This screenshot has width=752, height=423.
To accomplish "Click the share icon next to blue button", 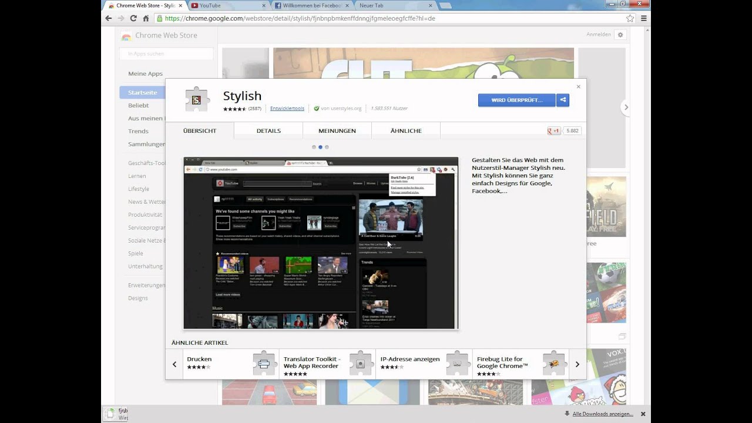I will point(563,100).
